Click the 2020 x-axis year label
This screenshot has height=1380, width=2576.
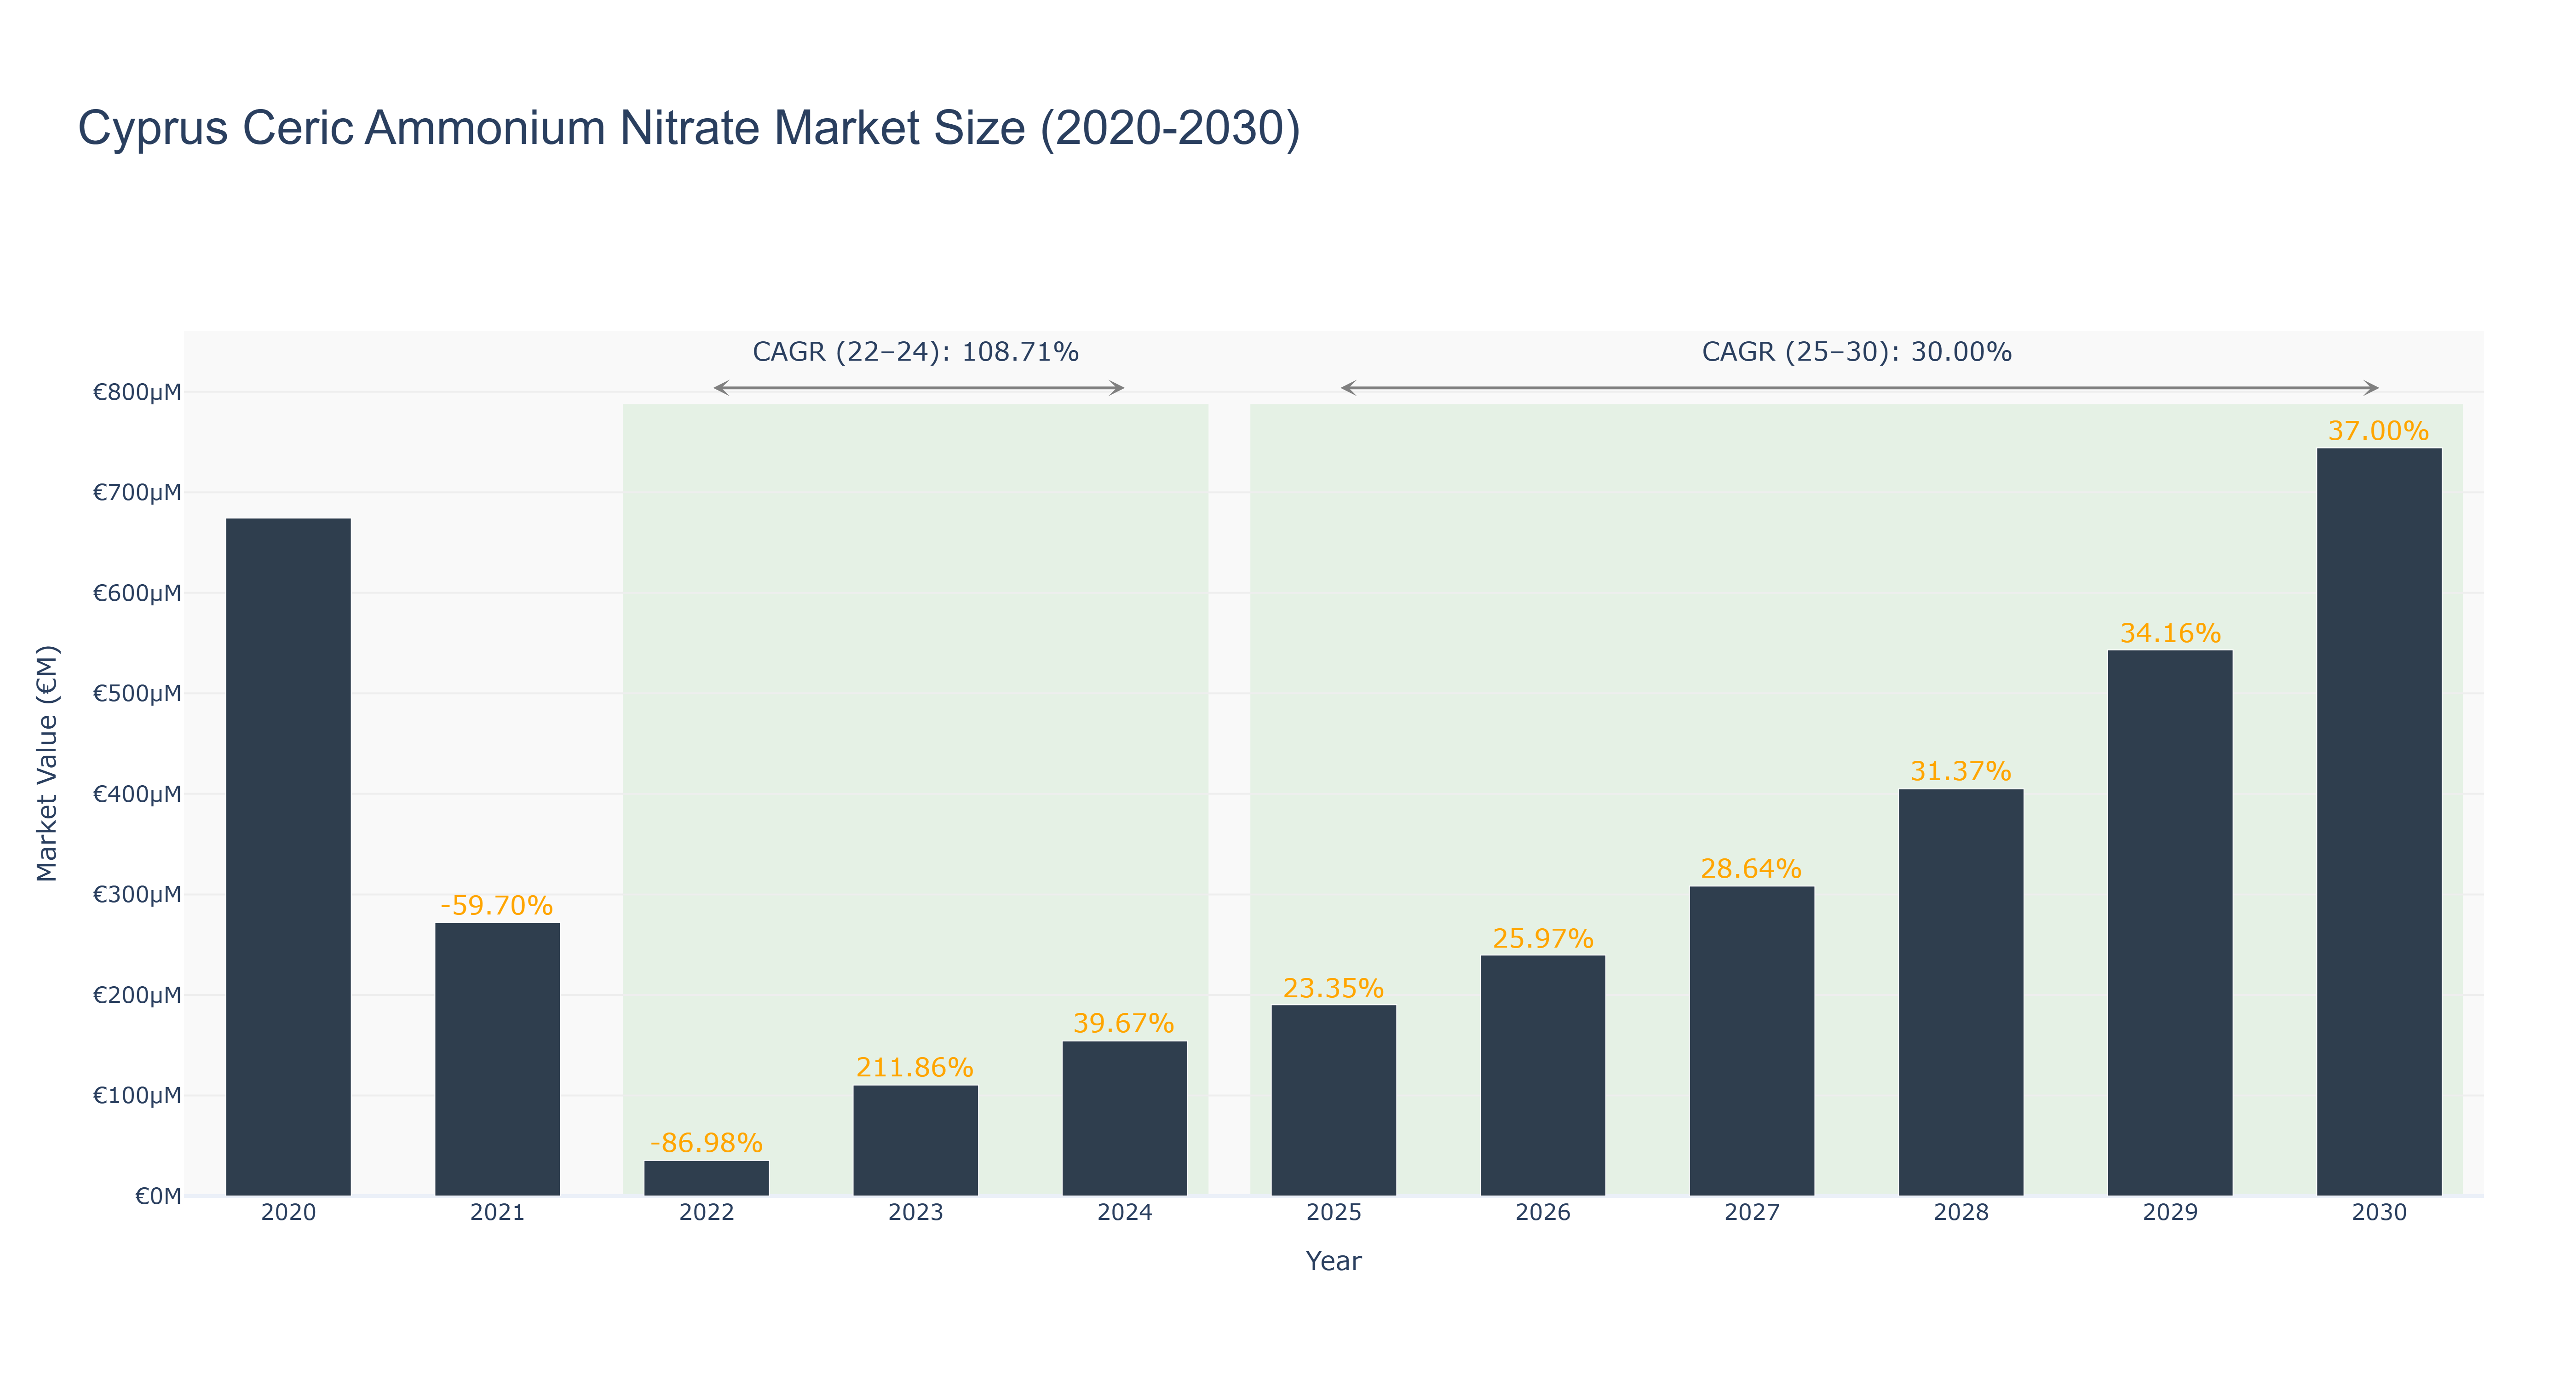(x=288, y=1213)
